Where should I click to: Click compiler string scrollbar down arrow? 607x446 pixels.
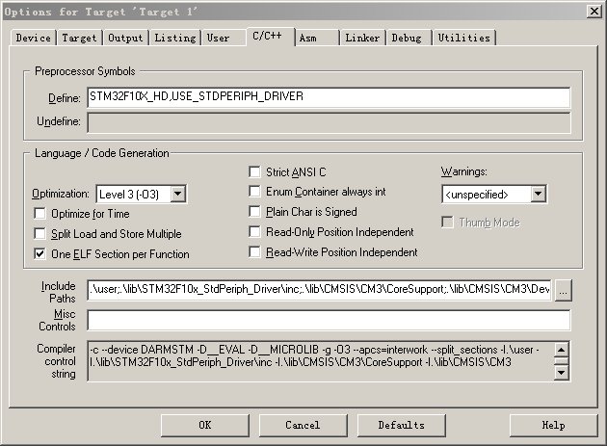562,373
